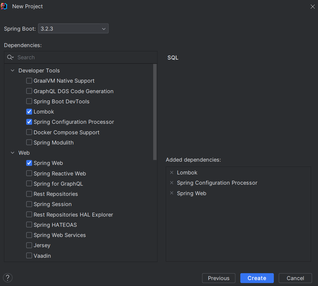Open help via the question mark icon
Image resolution: width=318 pixels, height=286 pixels.
[8, 278]
